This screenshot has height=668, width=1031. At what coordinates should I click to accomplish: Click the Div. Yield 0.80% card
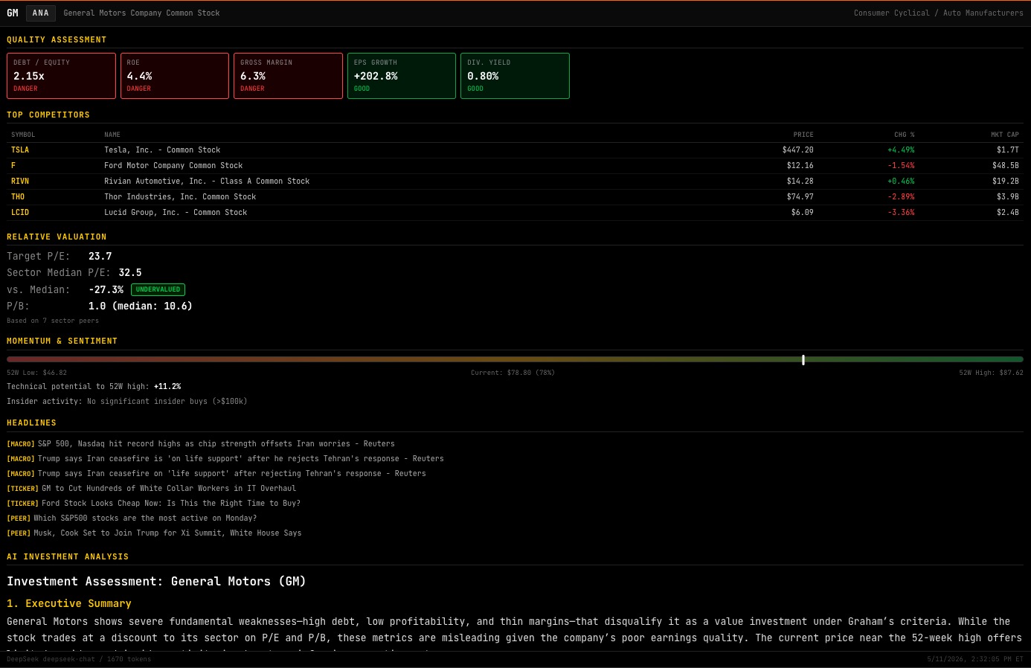(x=515, y=76)
